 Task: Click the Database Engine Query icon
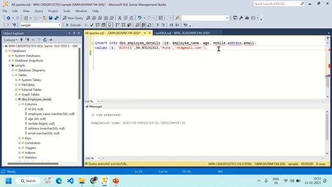[x=88, y=18]
